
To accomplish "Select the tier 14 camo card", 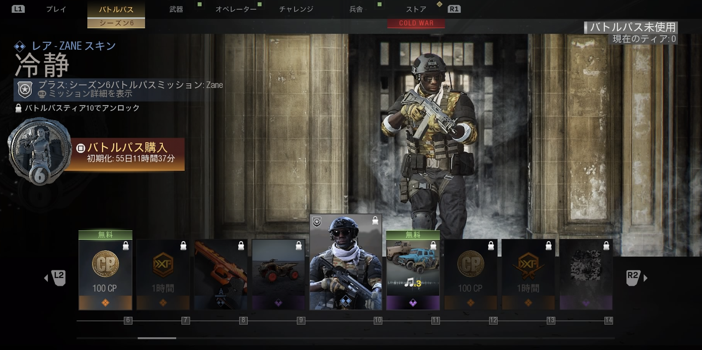I will (586, 274).
